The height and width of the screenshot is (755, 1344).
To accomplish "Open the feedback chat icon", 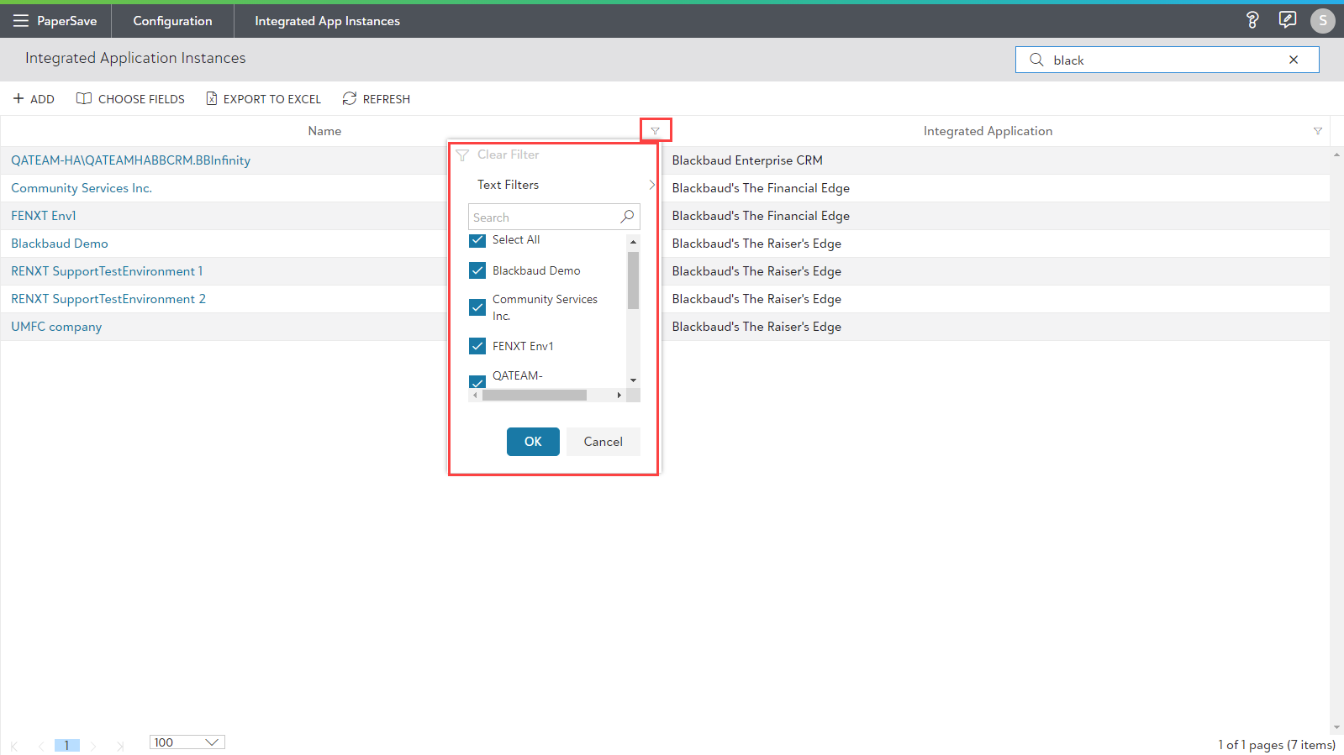I will click(1287, 20).
